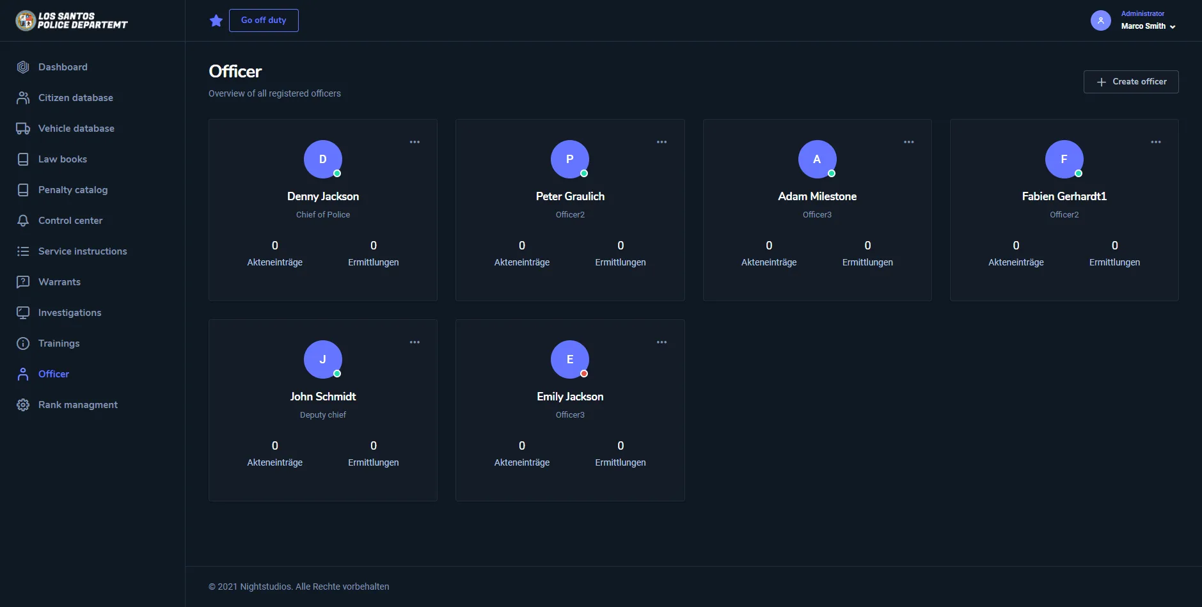Open the Warrants question-mark icon
1202x607 pixels.
coord(23,282)
